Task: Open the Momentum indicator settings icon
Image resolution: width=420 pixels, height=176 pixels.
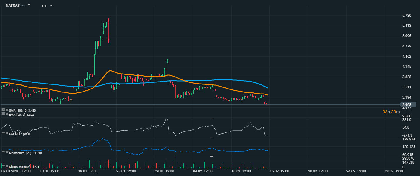Action: click(x=3, y=152)
